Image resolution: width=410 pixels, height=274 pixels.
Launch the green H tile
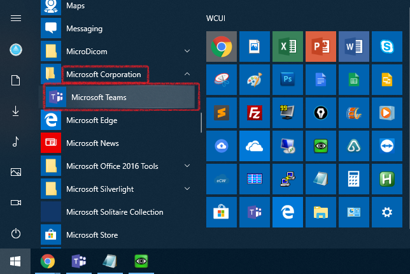click(x=387, y=179)
